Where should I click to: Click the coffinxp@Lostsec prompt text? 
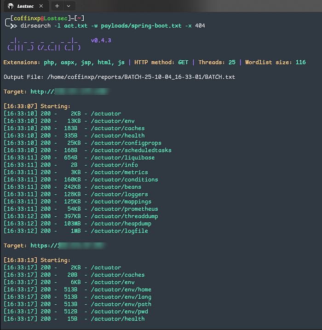click(40, 18)
